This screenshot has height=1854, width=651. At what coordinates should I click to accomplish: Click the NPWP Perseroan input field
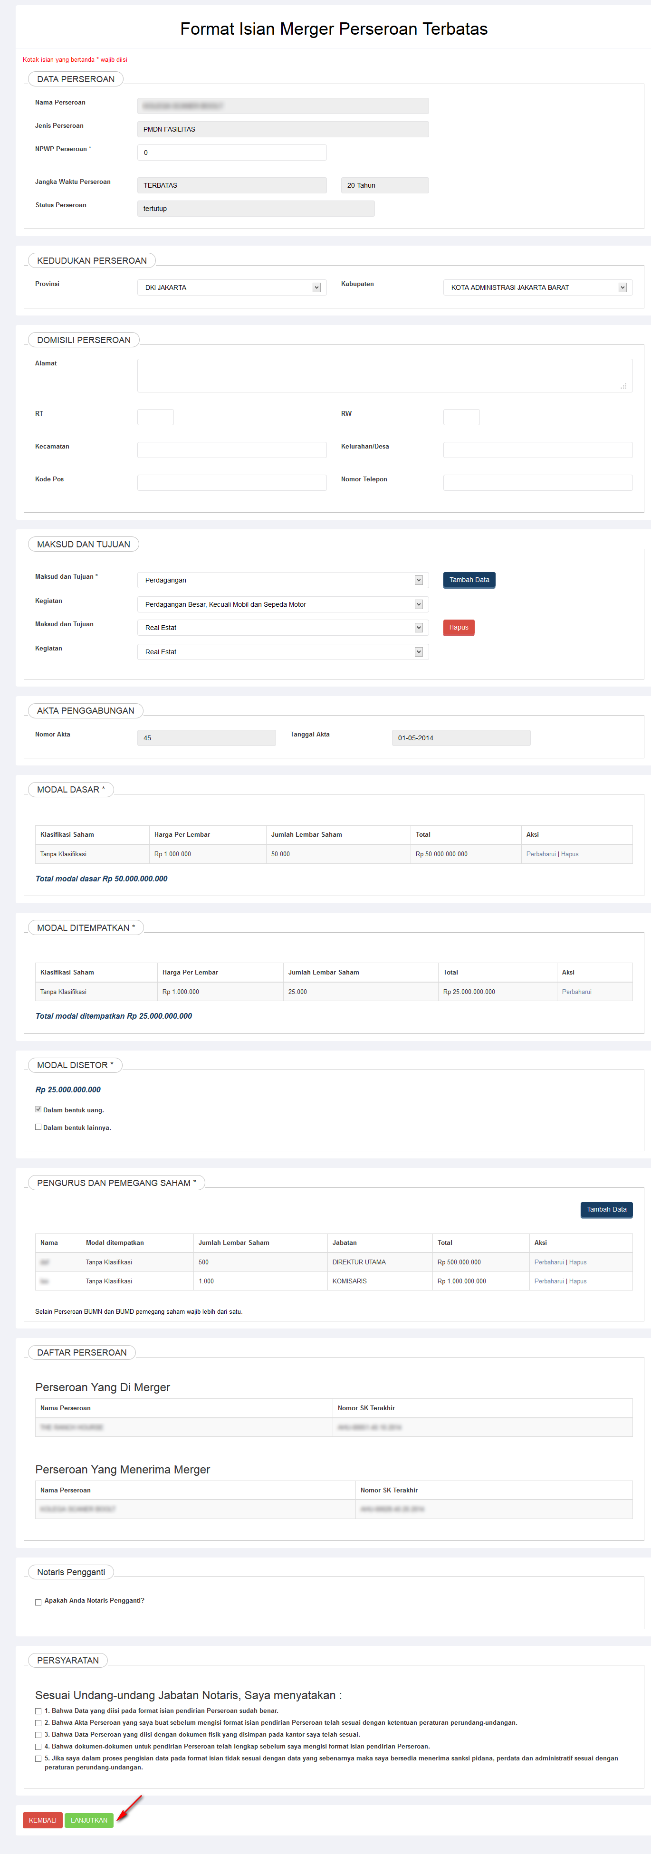pos(231,153)
